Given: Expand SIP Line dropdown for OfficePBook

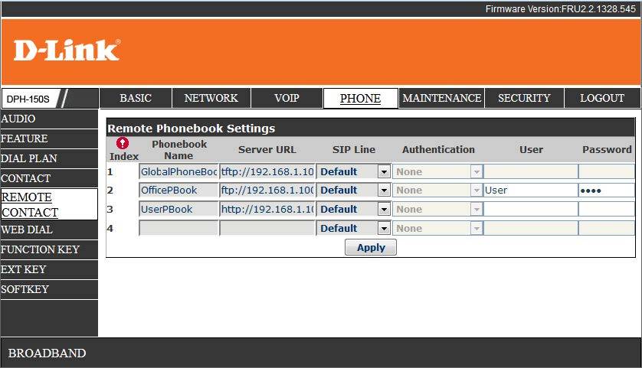Looking at the screenshot, I should 353,191.
